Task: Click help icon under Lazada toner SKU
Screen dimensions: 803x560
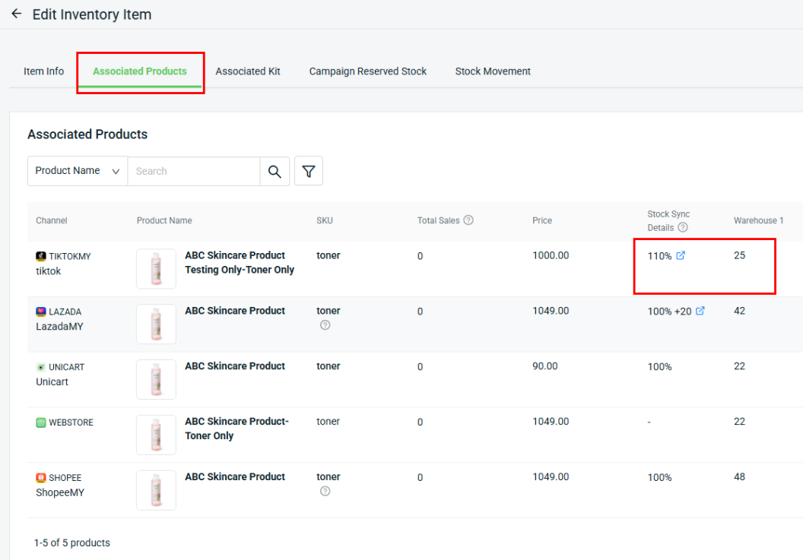Action: click(325, 325)
